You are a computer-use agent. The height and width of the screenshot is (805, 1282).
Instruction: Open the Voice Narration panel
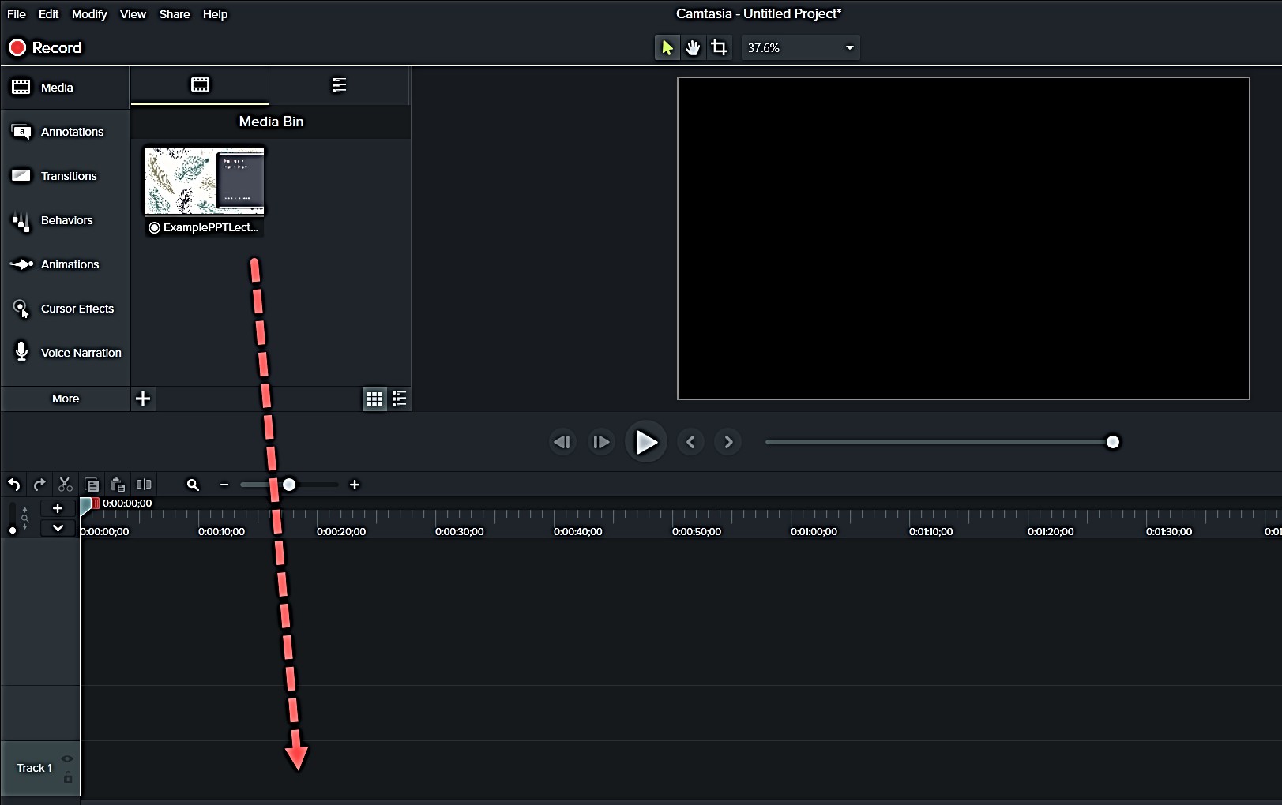tap(65, 353)
